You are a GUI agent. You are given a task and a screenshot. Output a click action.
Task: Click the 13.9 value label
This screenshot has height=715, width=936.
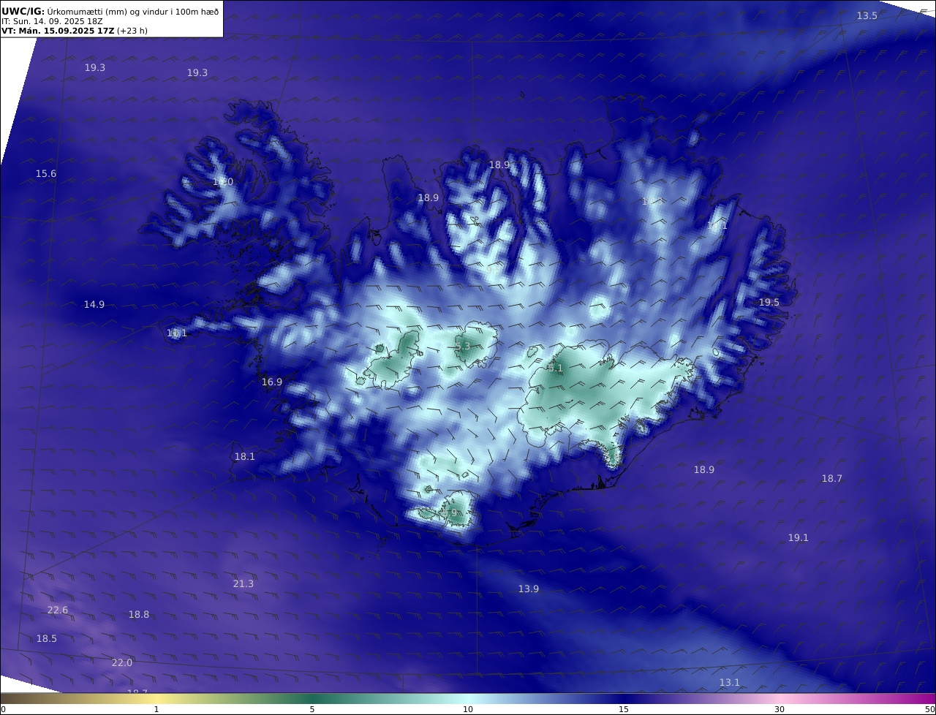pos(529,589)
